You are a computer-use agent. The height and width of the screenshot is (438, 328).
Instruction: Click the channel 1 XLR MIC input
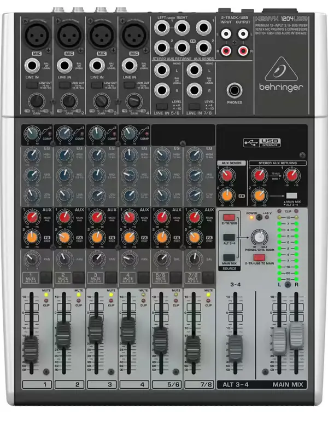37,36
